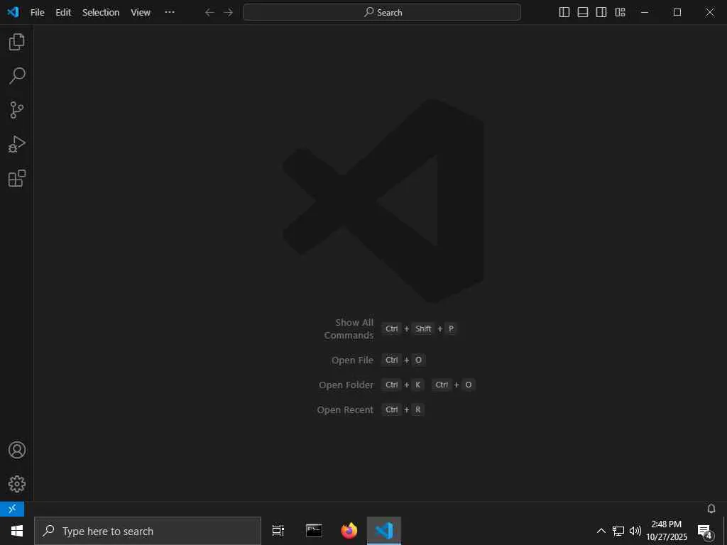Click the taskbar Type here to search box
Image resolution: width=727 pixels, height=545 pixels.
148,531
